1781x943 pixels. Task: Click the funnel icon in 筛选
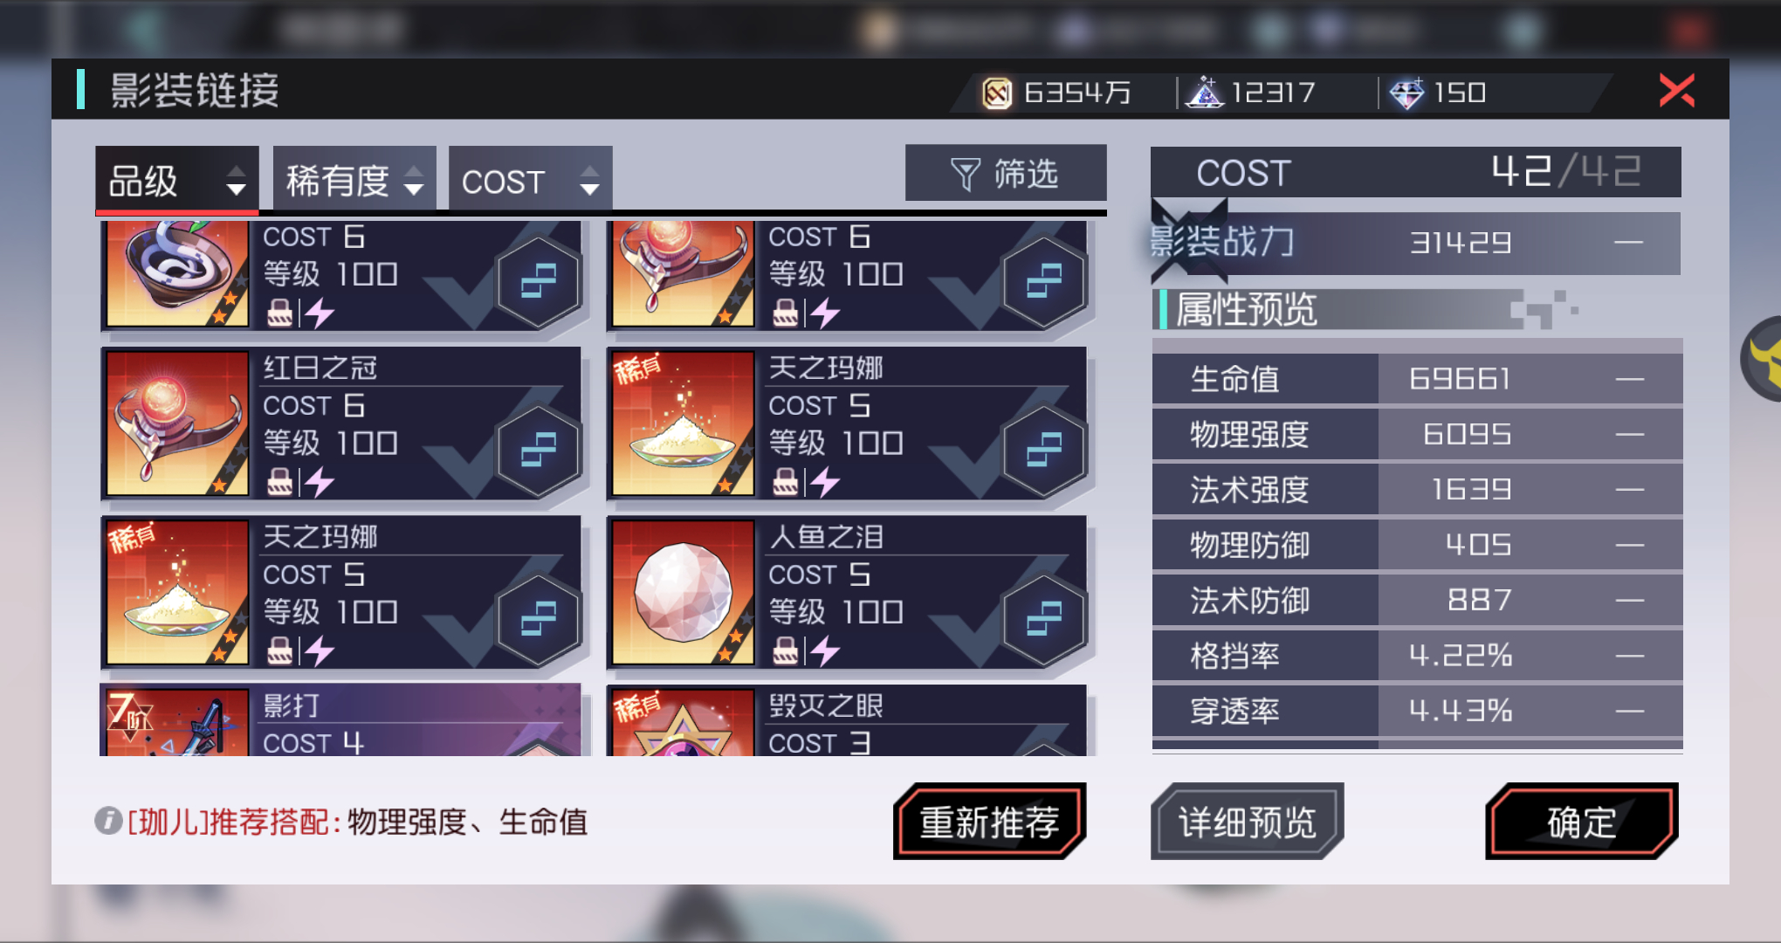(965, 174)
